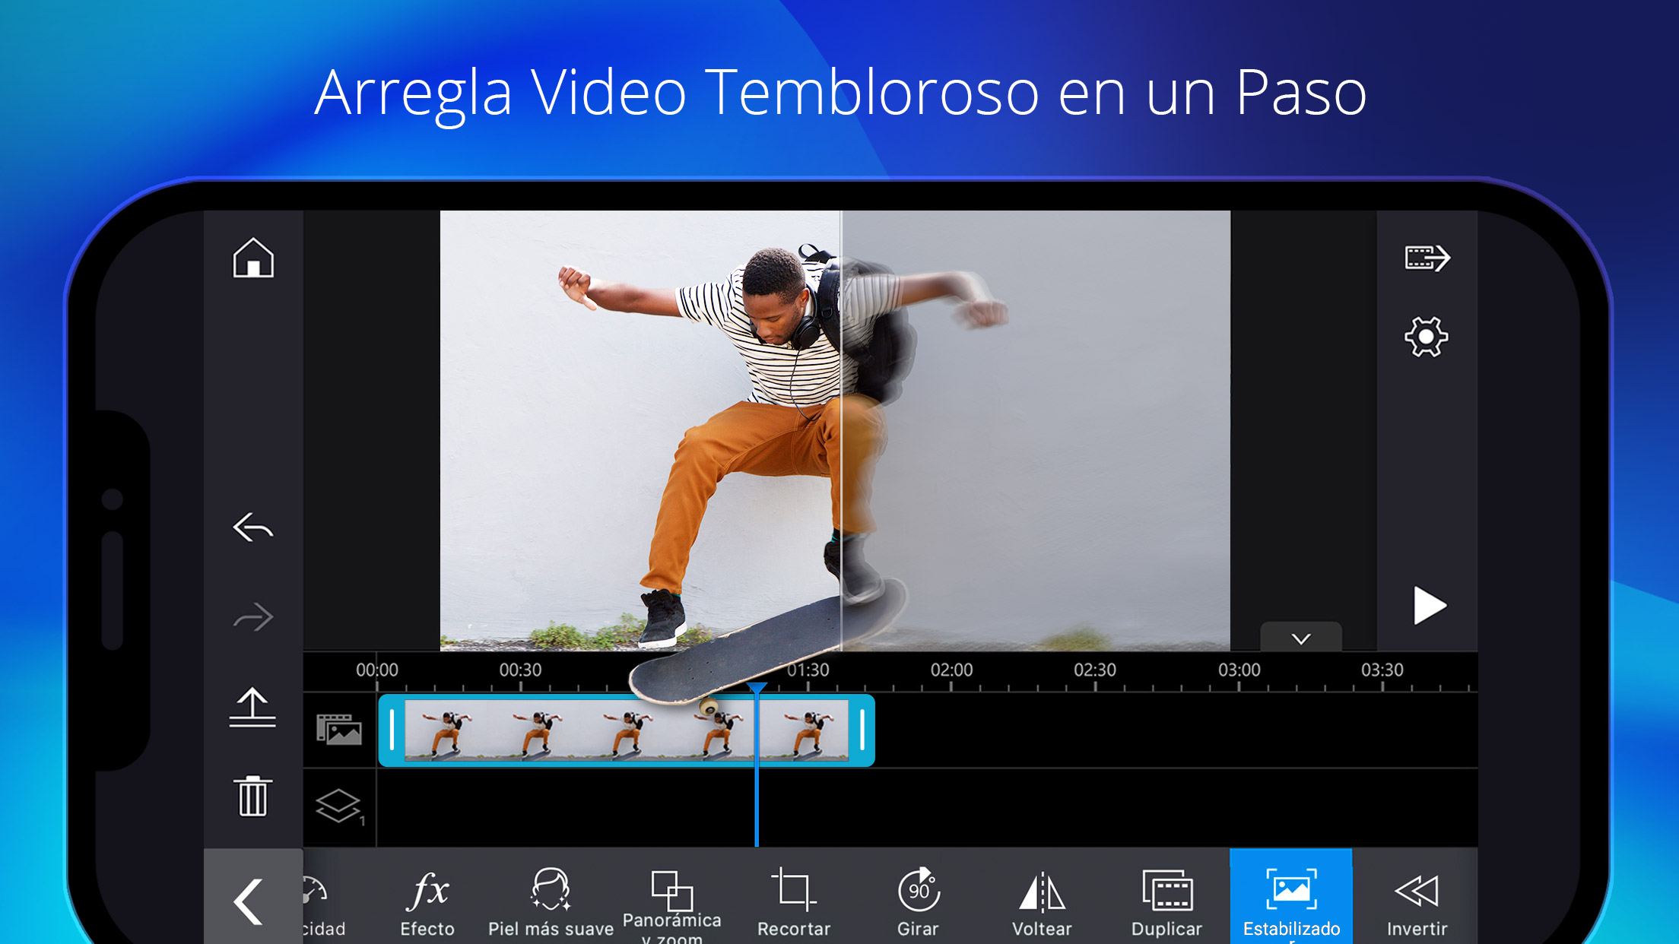
Task: Toggle the Estabilizador tool
Action: point(1291,898)
